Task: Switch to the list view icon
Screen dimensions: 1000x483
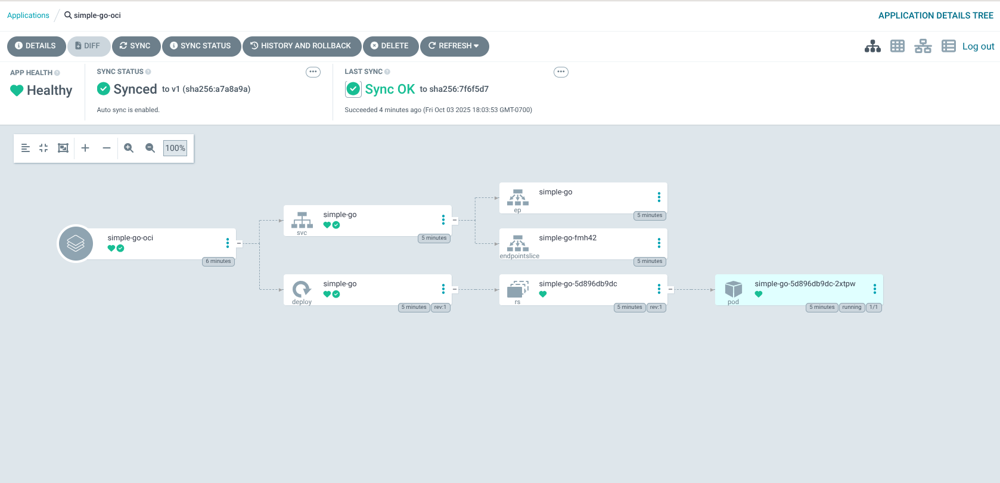Action: (x=948, y=46)
